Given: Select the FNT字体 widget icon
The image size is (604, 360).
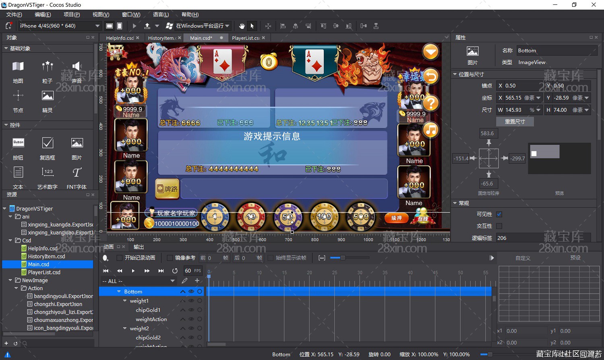Looking at the screenshot, I should [x=77, y=172].
